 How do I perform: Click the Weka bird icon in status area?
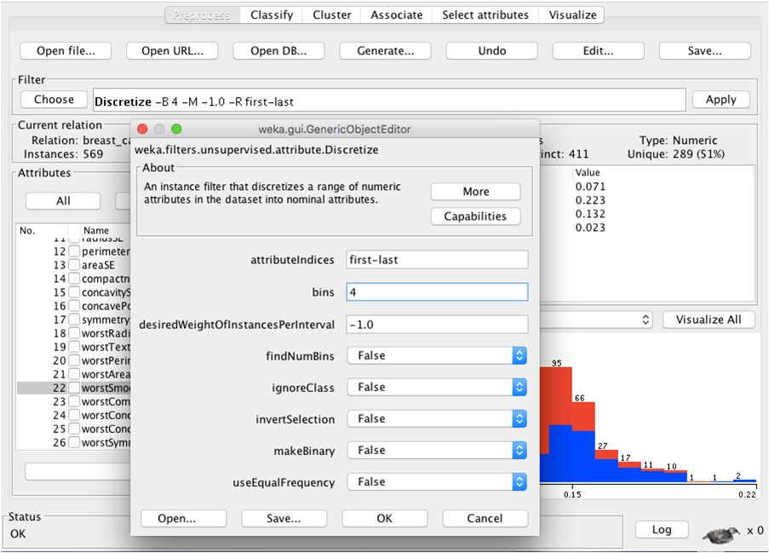pyautogui.click(x=721, y=534)
